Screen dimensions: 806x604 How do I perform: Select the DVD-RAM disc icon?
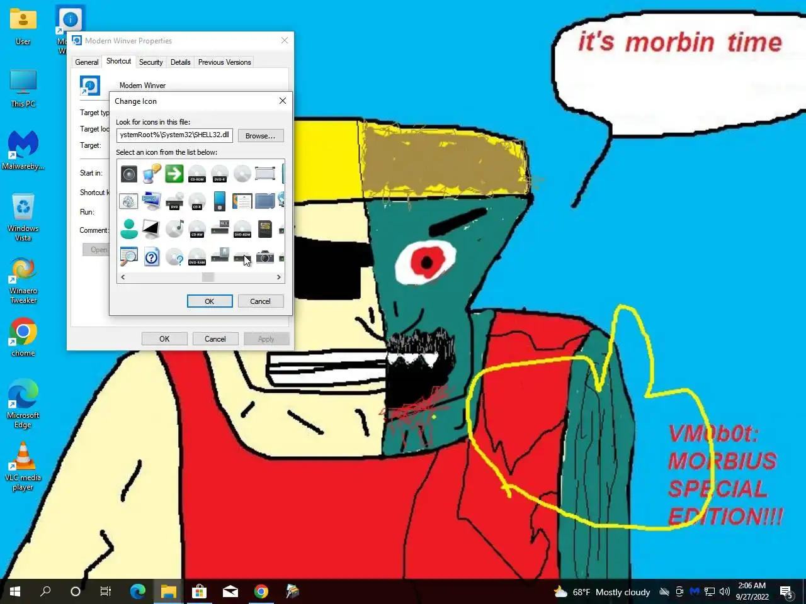pyautogui.click(x=197, y=257)
